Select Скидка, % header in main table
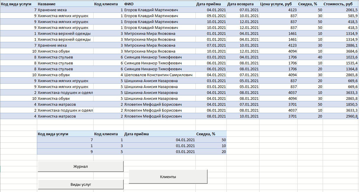359x192 pixels. pos(310,4)
